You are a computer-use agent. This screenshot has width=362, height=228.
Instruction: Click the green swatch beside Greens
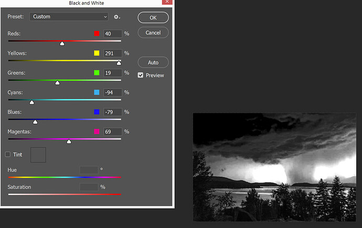point(97,73)
